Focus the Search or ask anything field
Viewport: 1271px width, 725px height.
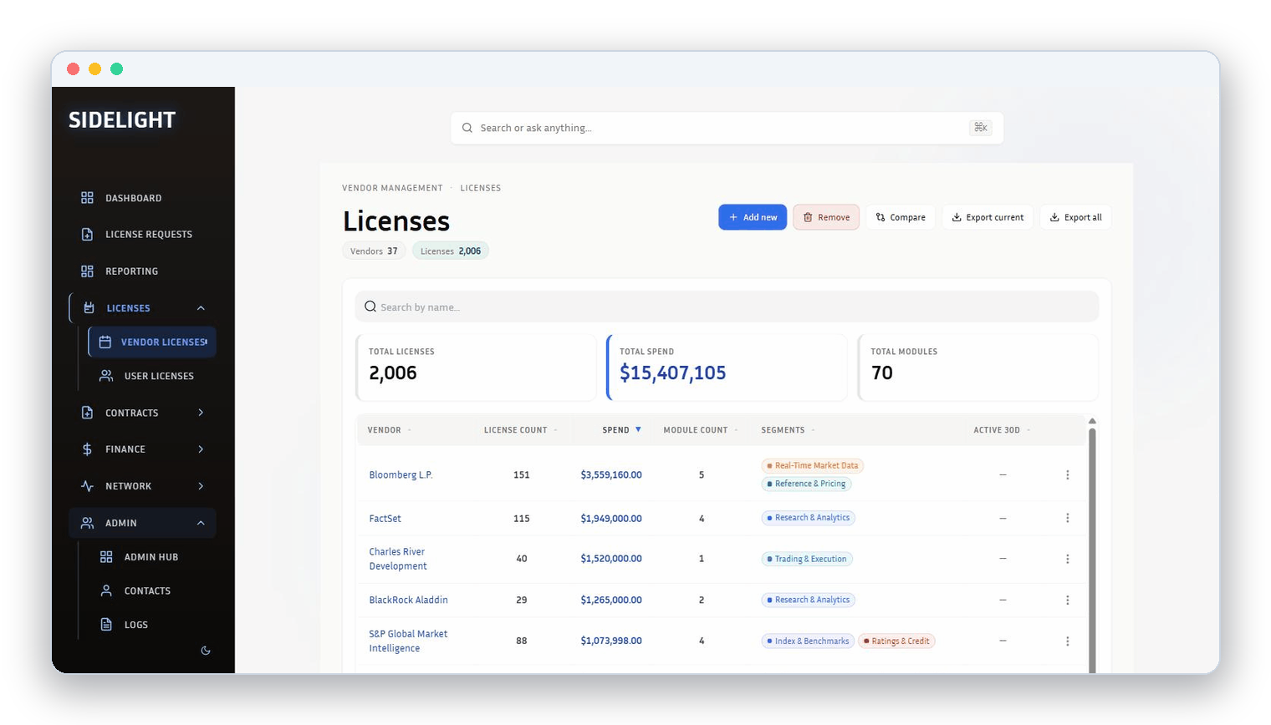(x=727, y=128)
